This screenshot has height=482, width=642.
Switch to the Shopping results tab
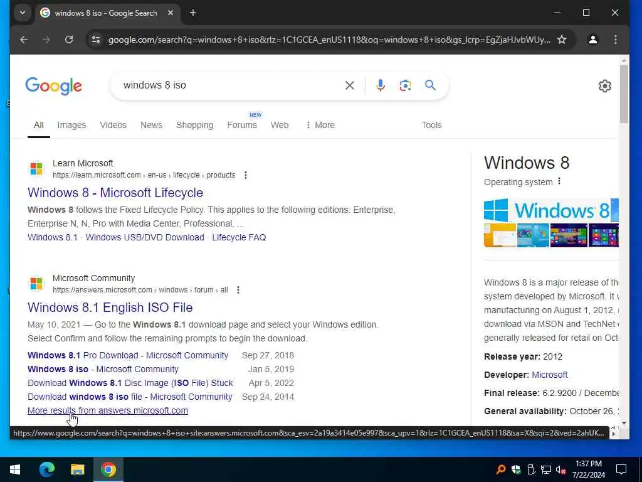194,125
